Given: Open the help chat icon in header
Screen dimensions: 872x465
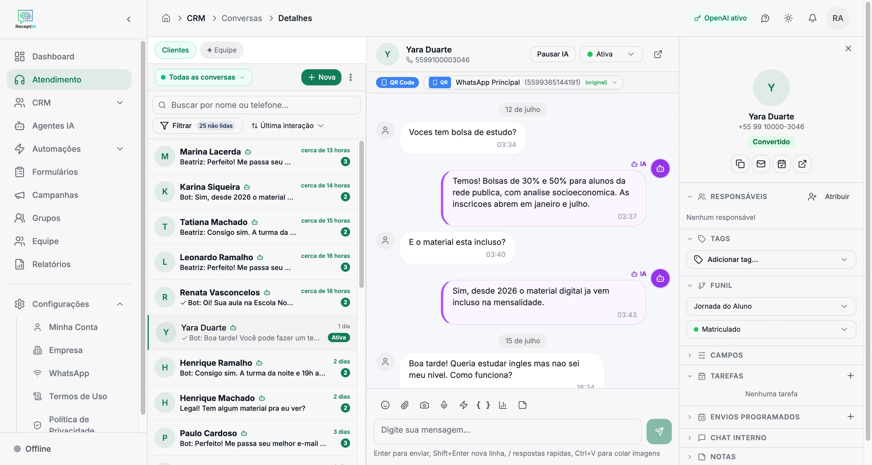Looking at the screenshot, I should pos(765,18).
